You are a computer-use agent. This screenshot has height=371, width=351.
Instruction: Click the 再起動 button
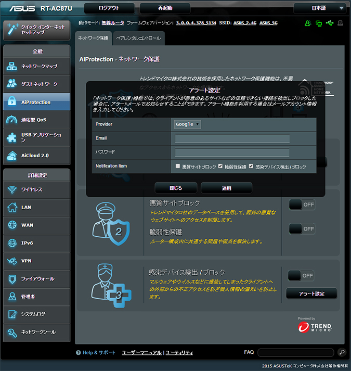coord(165,8)
